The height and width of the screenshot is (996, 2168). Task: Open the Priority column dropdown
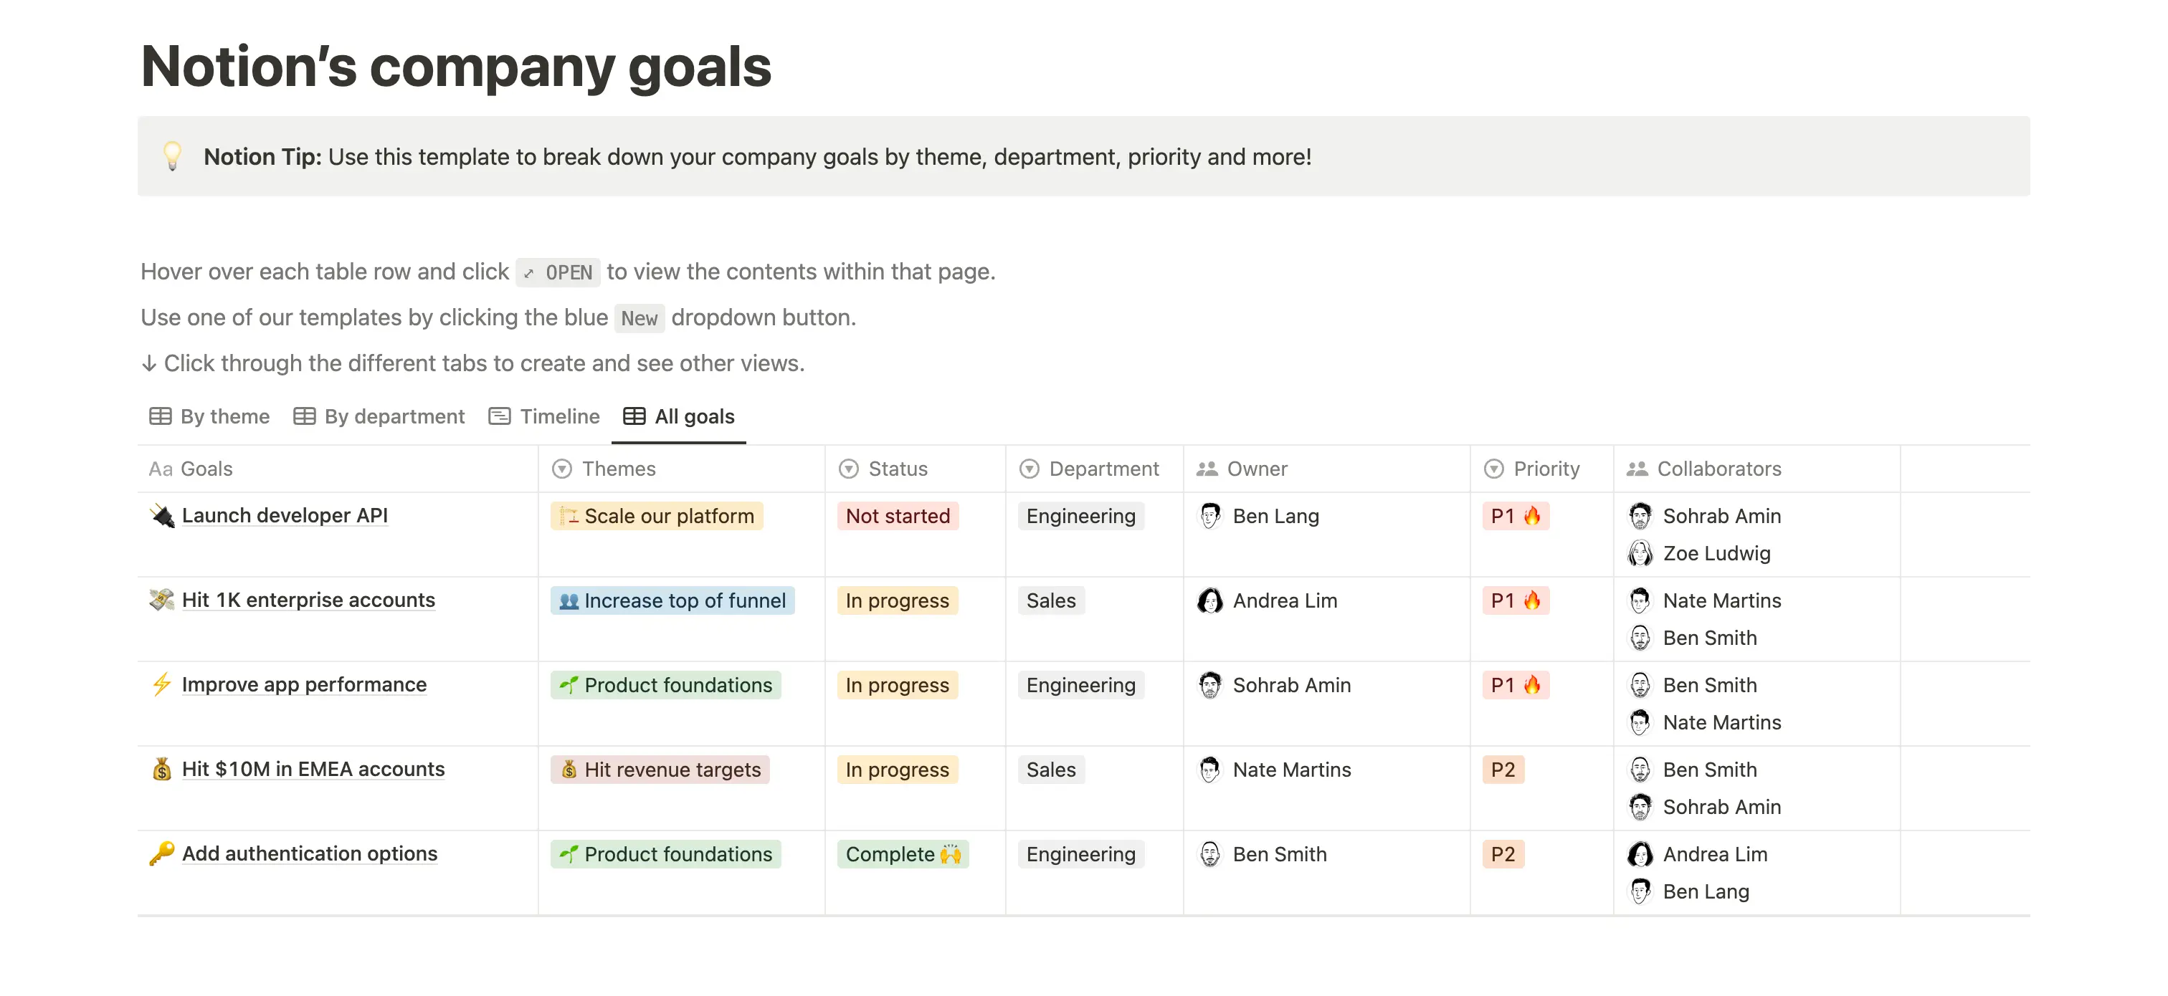(x=1494, y=469)
